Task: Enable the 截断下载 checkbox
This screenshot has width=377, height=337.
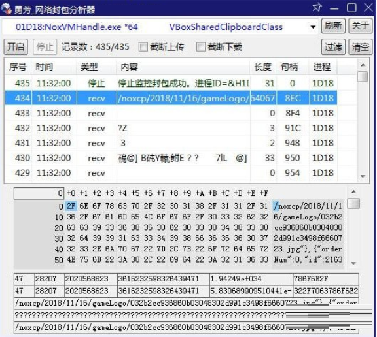Action: pos(201,47)
